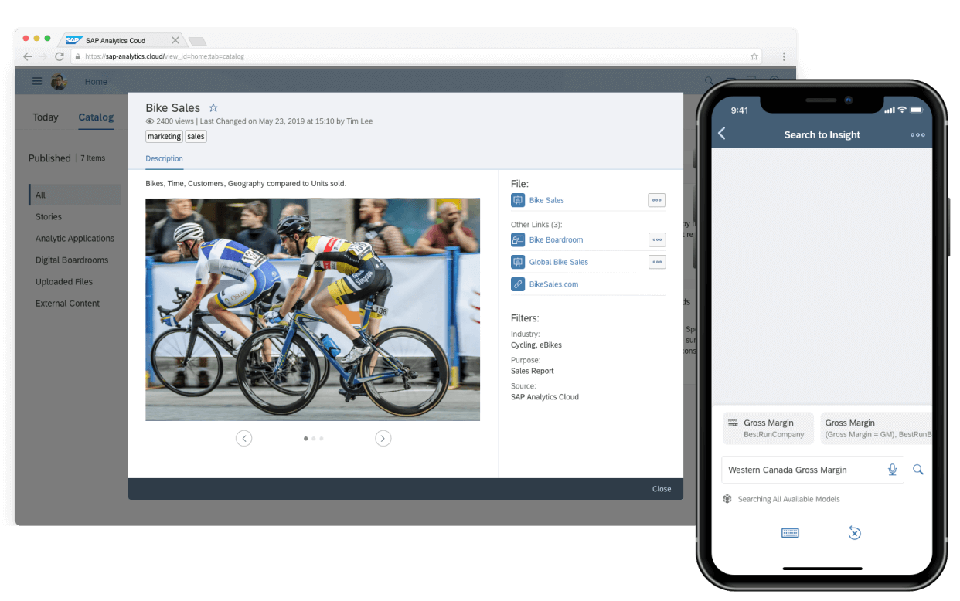Tap the reset search icon on the phone
Viewport: 960px width, 601px height.
coord(854,533)
